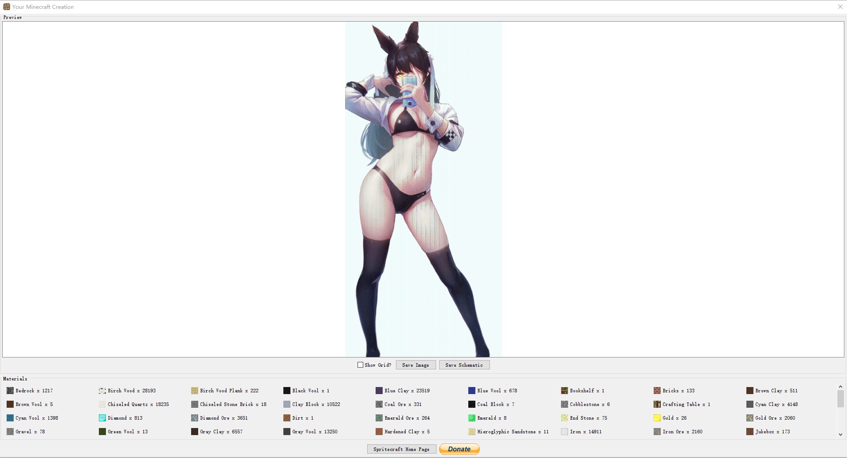847x458 pixels.
Task: Select the Gravel block icon
Action: click(10, 432)
